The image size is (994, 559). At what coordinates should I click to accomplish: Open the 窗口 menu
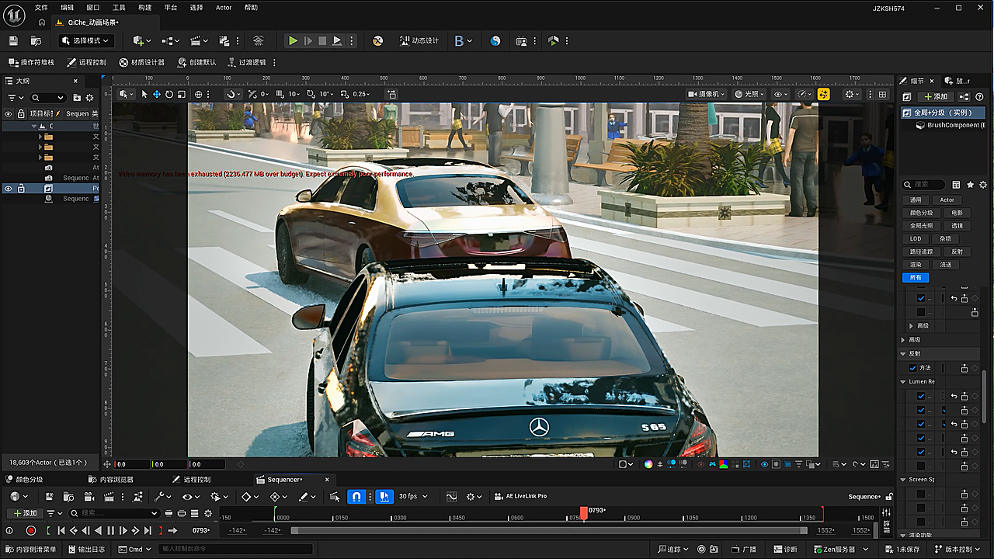click(93, 8)
